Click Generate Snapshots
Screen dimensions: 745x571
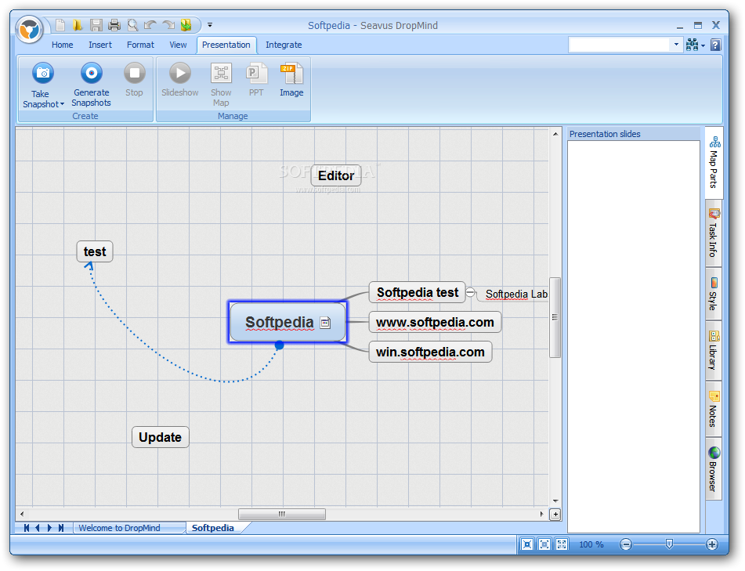point(91,85)
